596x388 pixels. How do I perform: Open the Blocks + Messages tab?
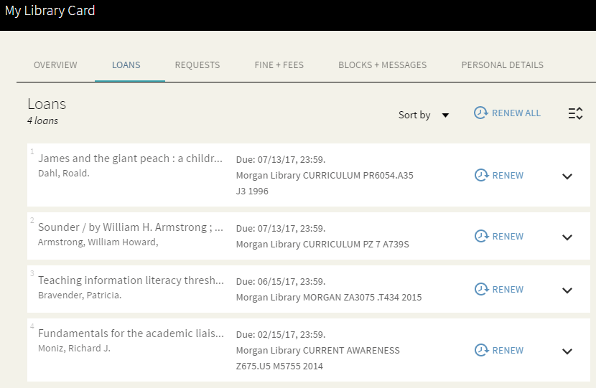click(383, 65)
